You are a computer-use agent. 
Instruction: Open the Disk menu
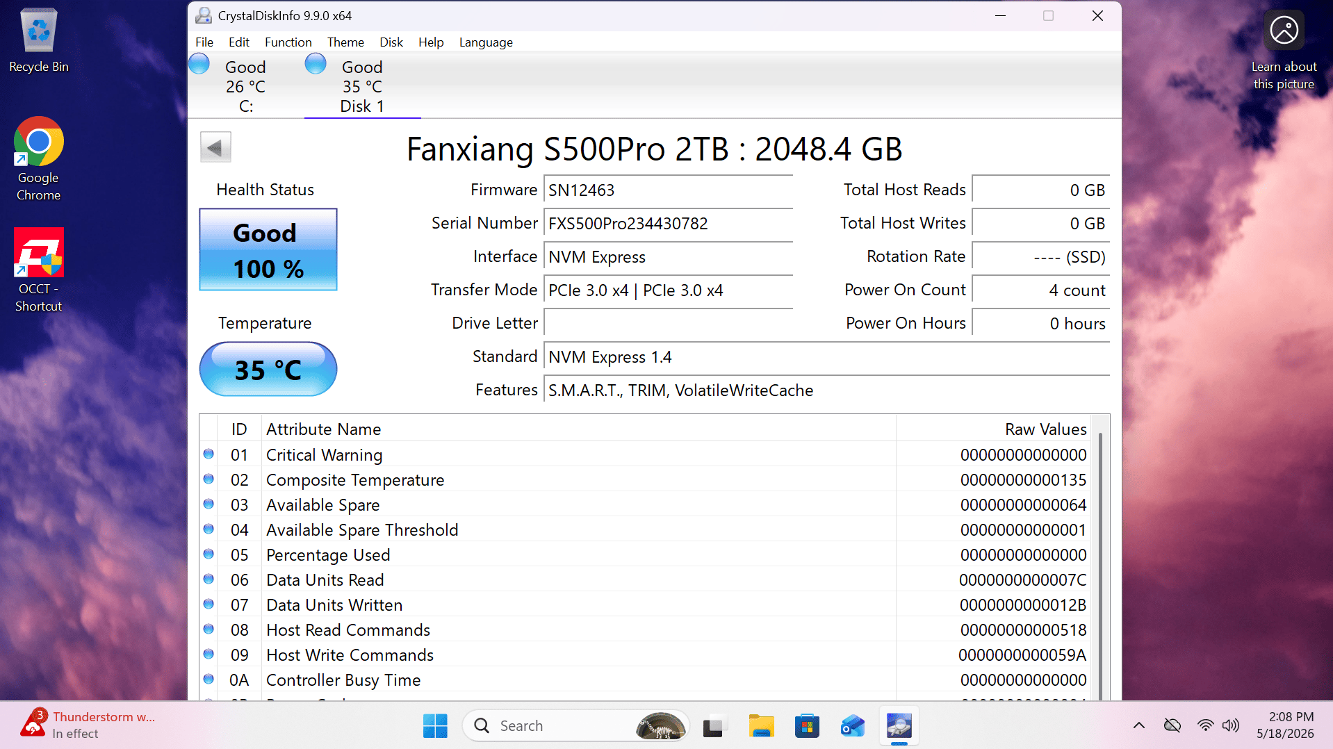click(x=391, y=42)
